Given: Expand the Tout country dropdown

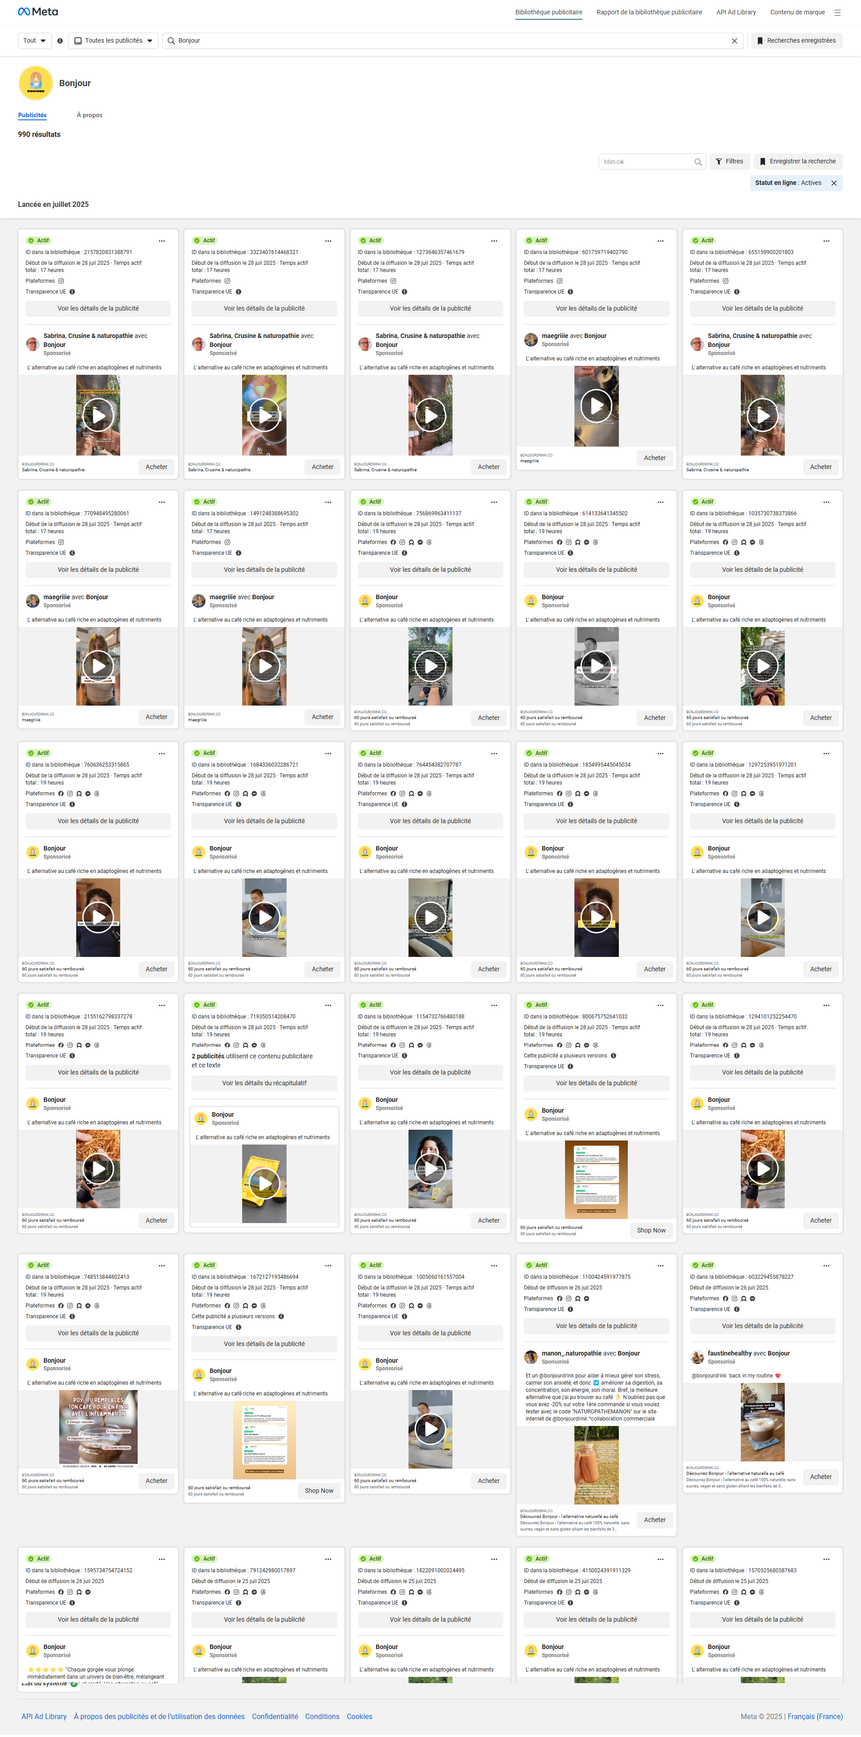Looking at the screenshot, I should click(x=35, y=41).
